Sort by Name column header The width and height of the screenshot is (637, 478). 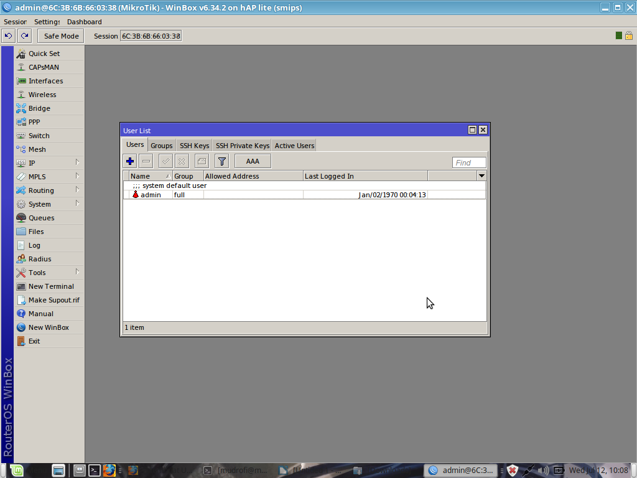click(151, 176)
